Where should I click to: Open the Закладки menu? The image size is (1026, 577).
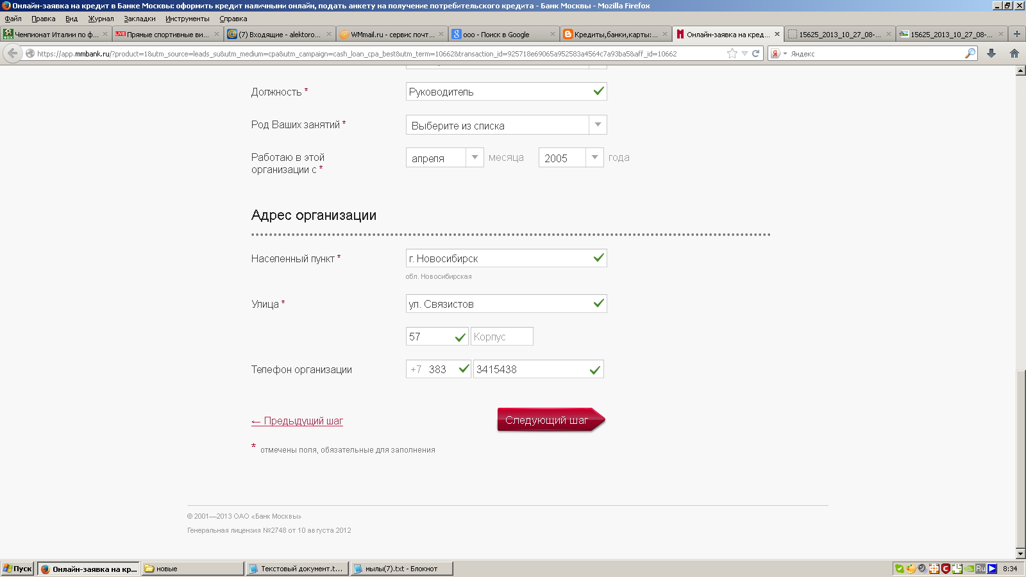point(140,19)
